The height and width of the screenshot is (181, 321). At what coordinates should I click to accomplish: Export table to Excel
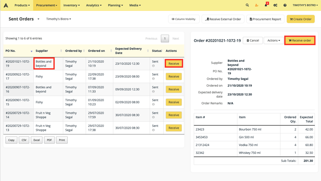click(x=37, y=140)
